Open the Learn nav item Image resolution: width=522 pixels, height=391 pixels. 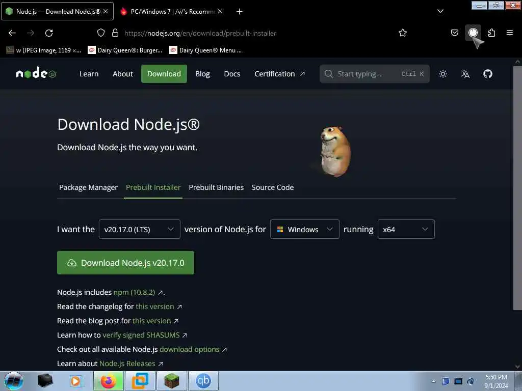click(x=89, y=74)
